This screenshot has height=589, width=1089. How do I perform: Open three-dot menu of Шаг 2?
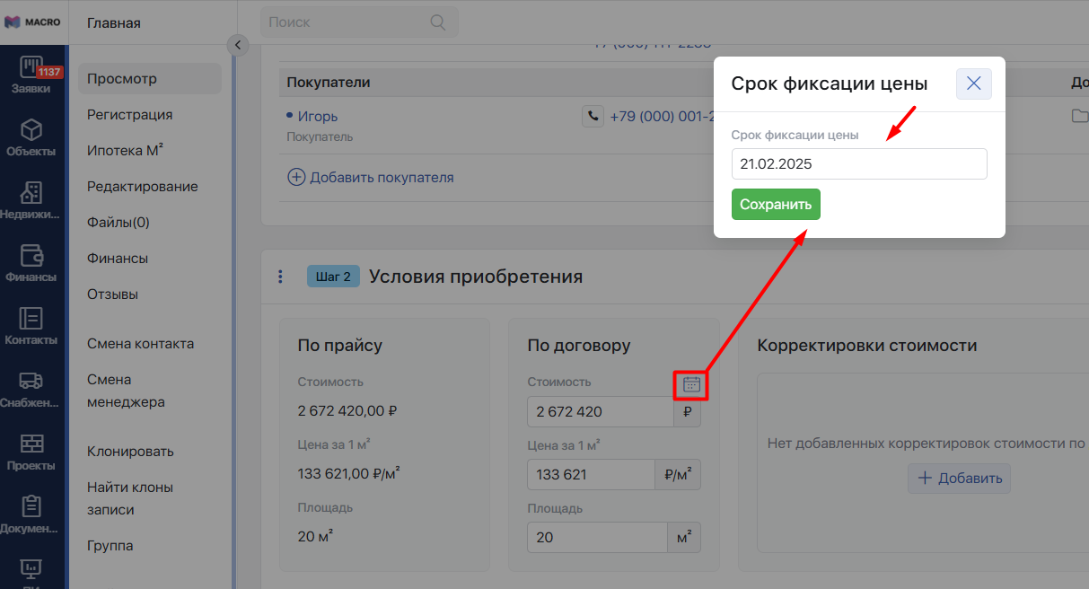(280, 277)
